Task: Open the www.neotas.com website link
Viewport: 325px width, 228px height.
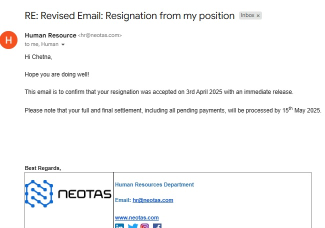Action: (x=137, y=217)
